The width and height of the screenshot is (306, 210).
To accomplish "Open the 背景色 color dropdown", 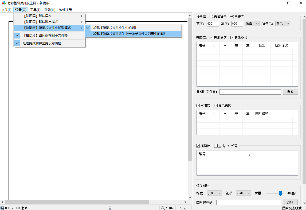I will tap(283, 24).
